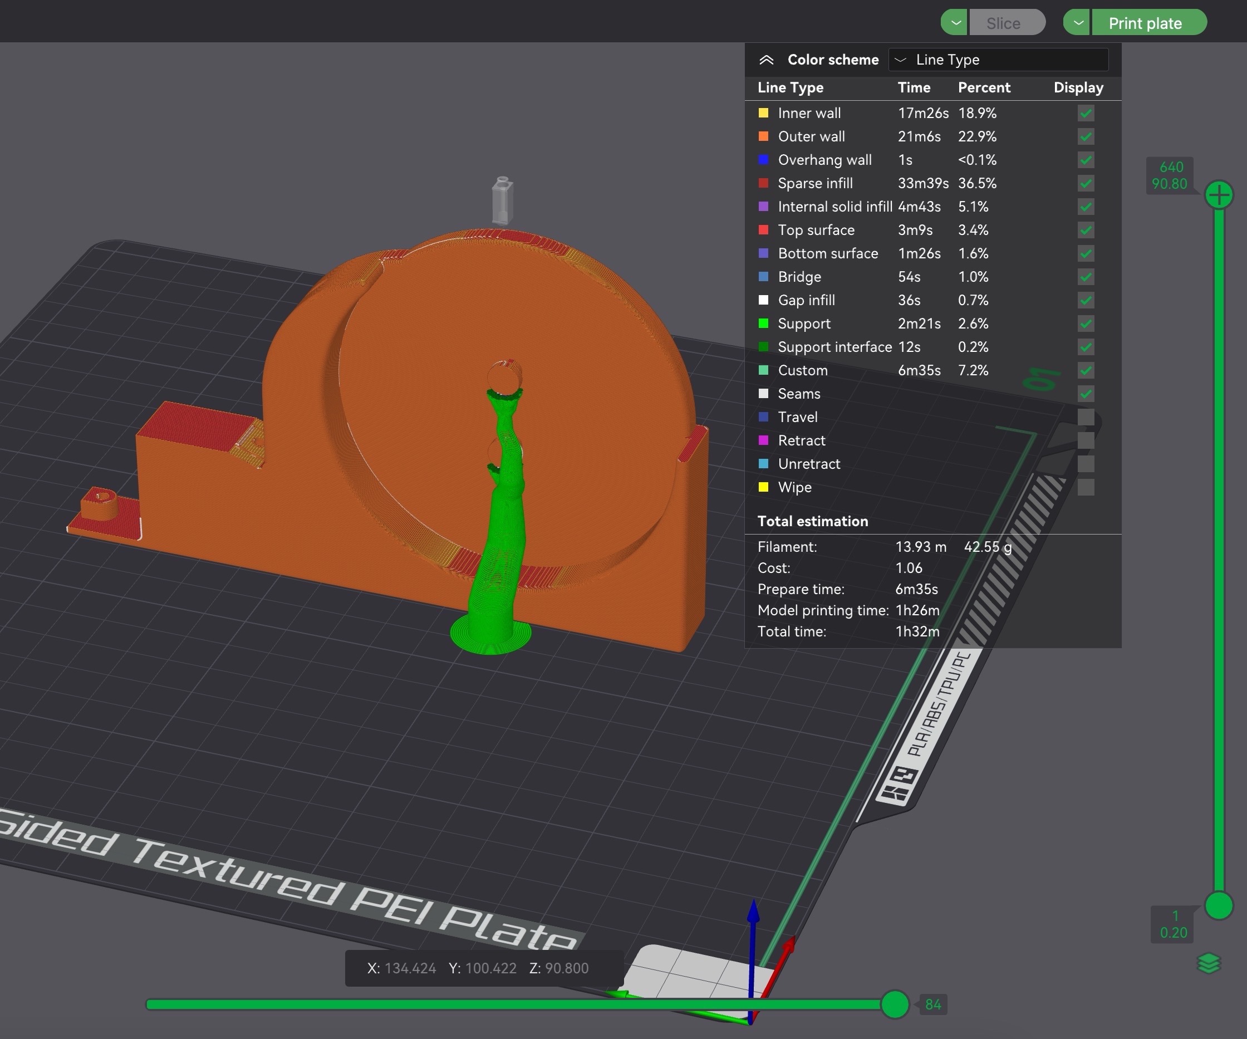Image resolution: width=1247 pixels, height=1039 pixels.
Task: Collapse the Color scheme legend panel
Action: pos(766,60)
